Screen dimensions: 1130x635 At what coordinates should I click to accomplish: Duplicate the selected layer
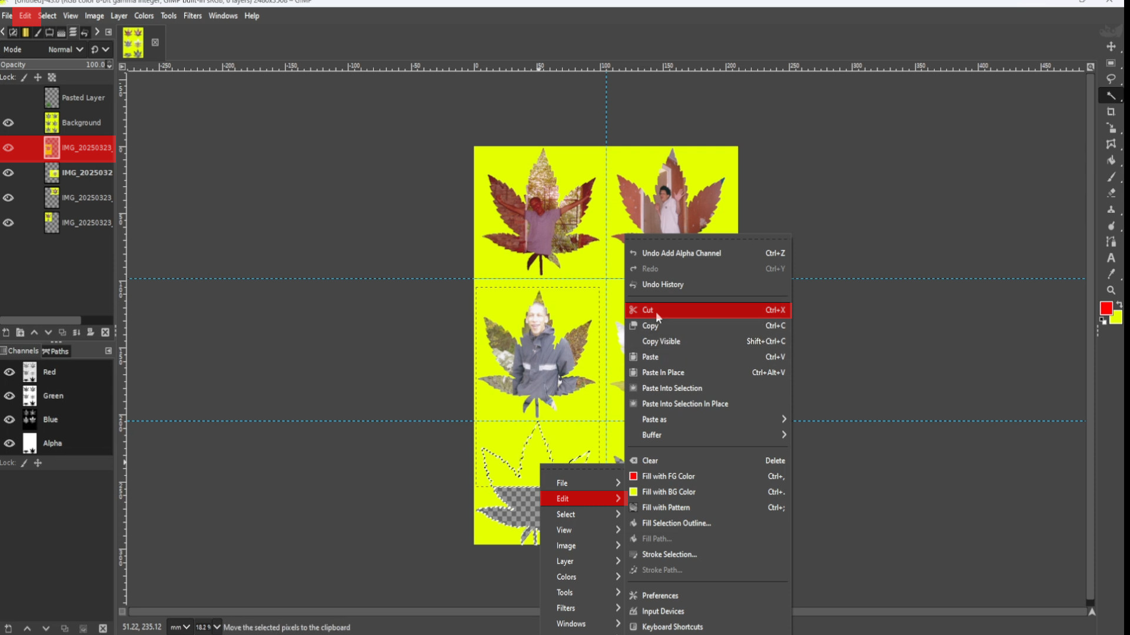[x=62, y=332]
